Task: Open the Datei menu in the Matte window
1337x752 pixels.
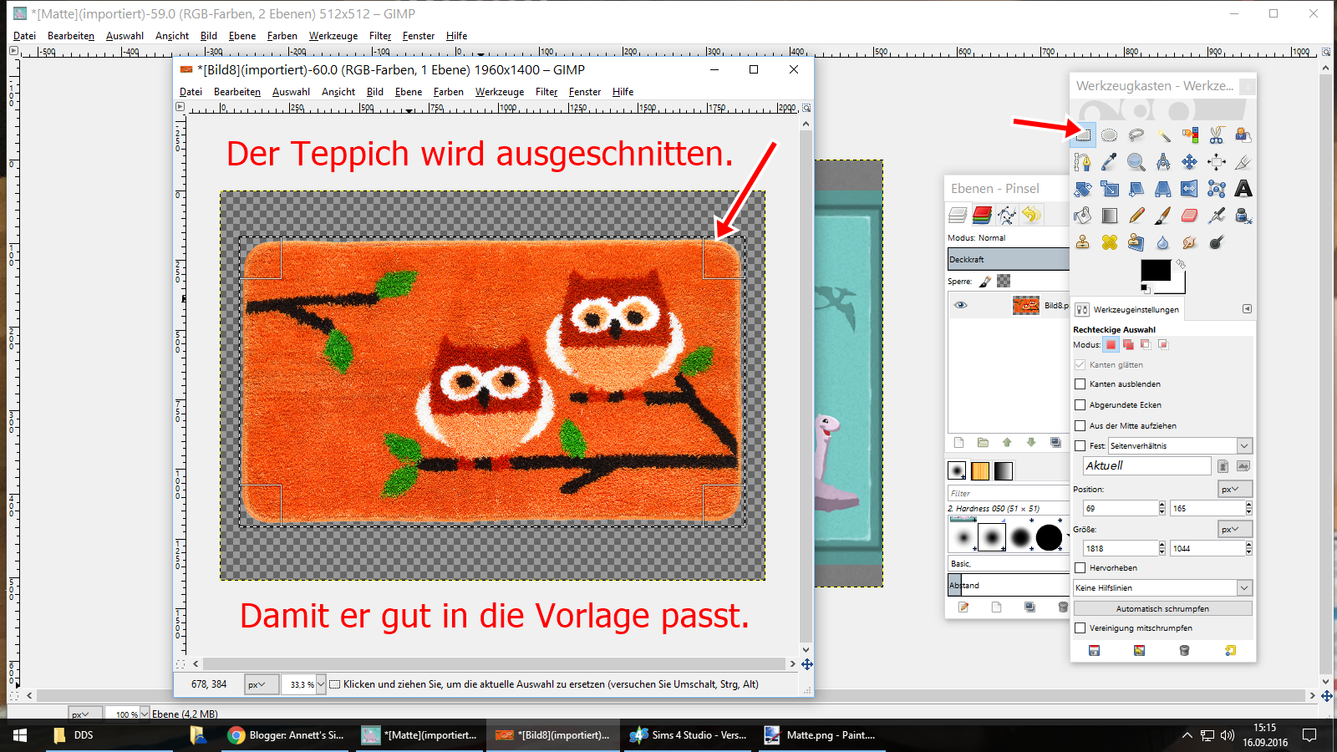Action: [x=25, y=36]
